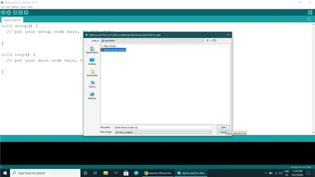Click the Up One Level icon
Viewport: 315px width, 177px height.
[208, 41]
